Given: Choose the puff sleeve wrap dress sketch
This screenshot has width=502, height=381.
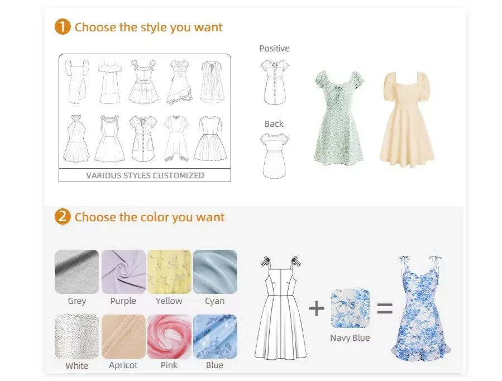Looking at the screenshot, I should pos(77,82).
